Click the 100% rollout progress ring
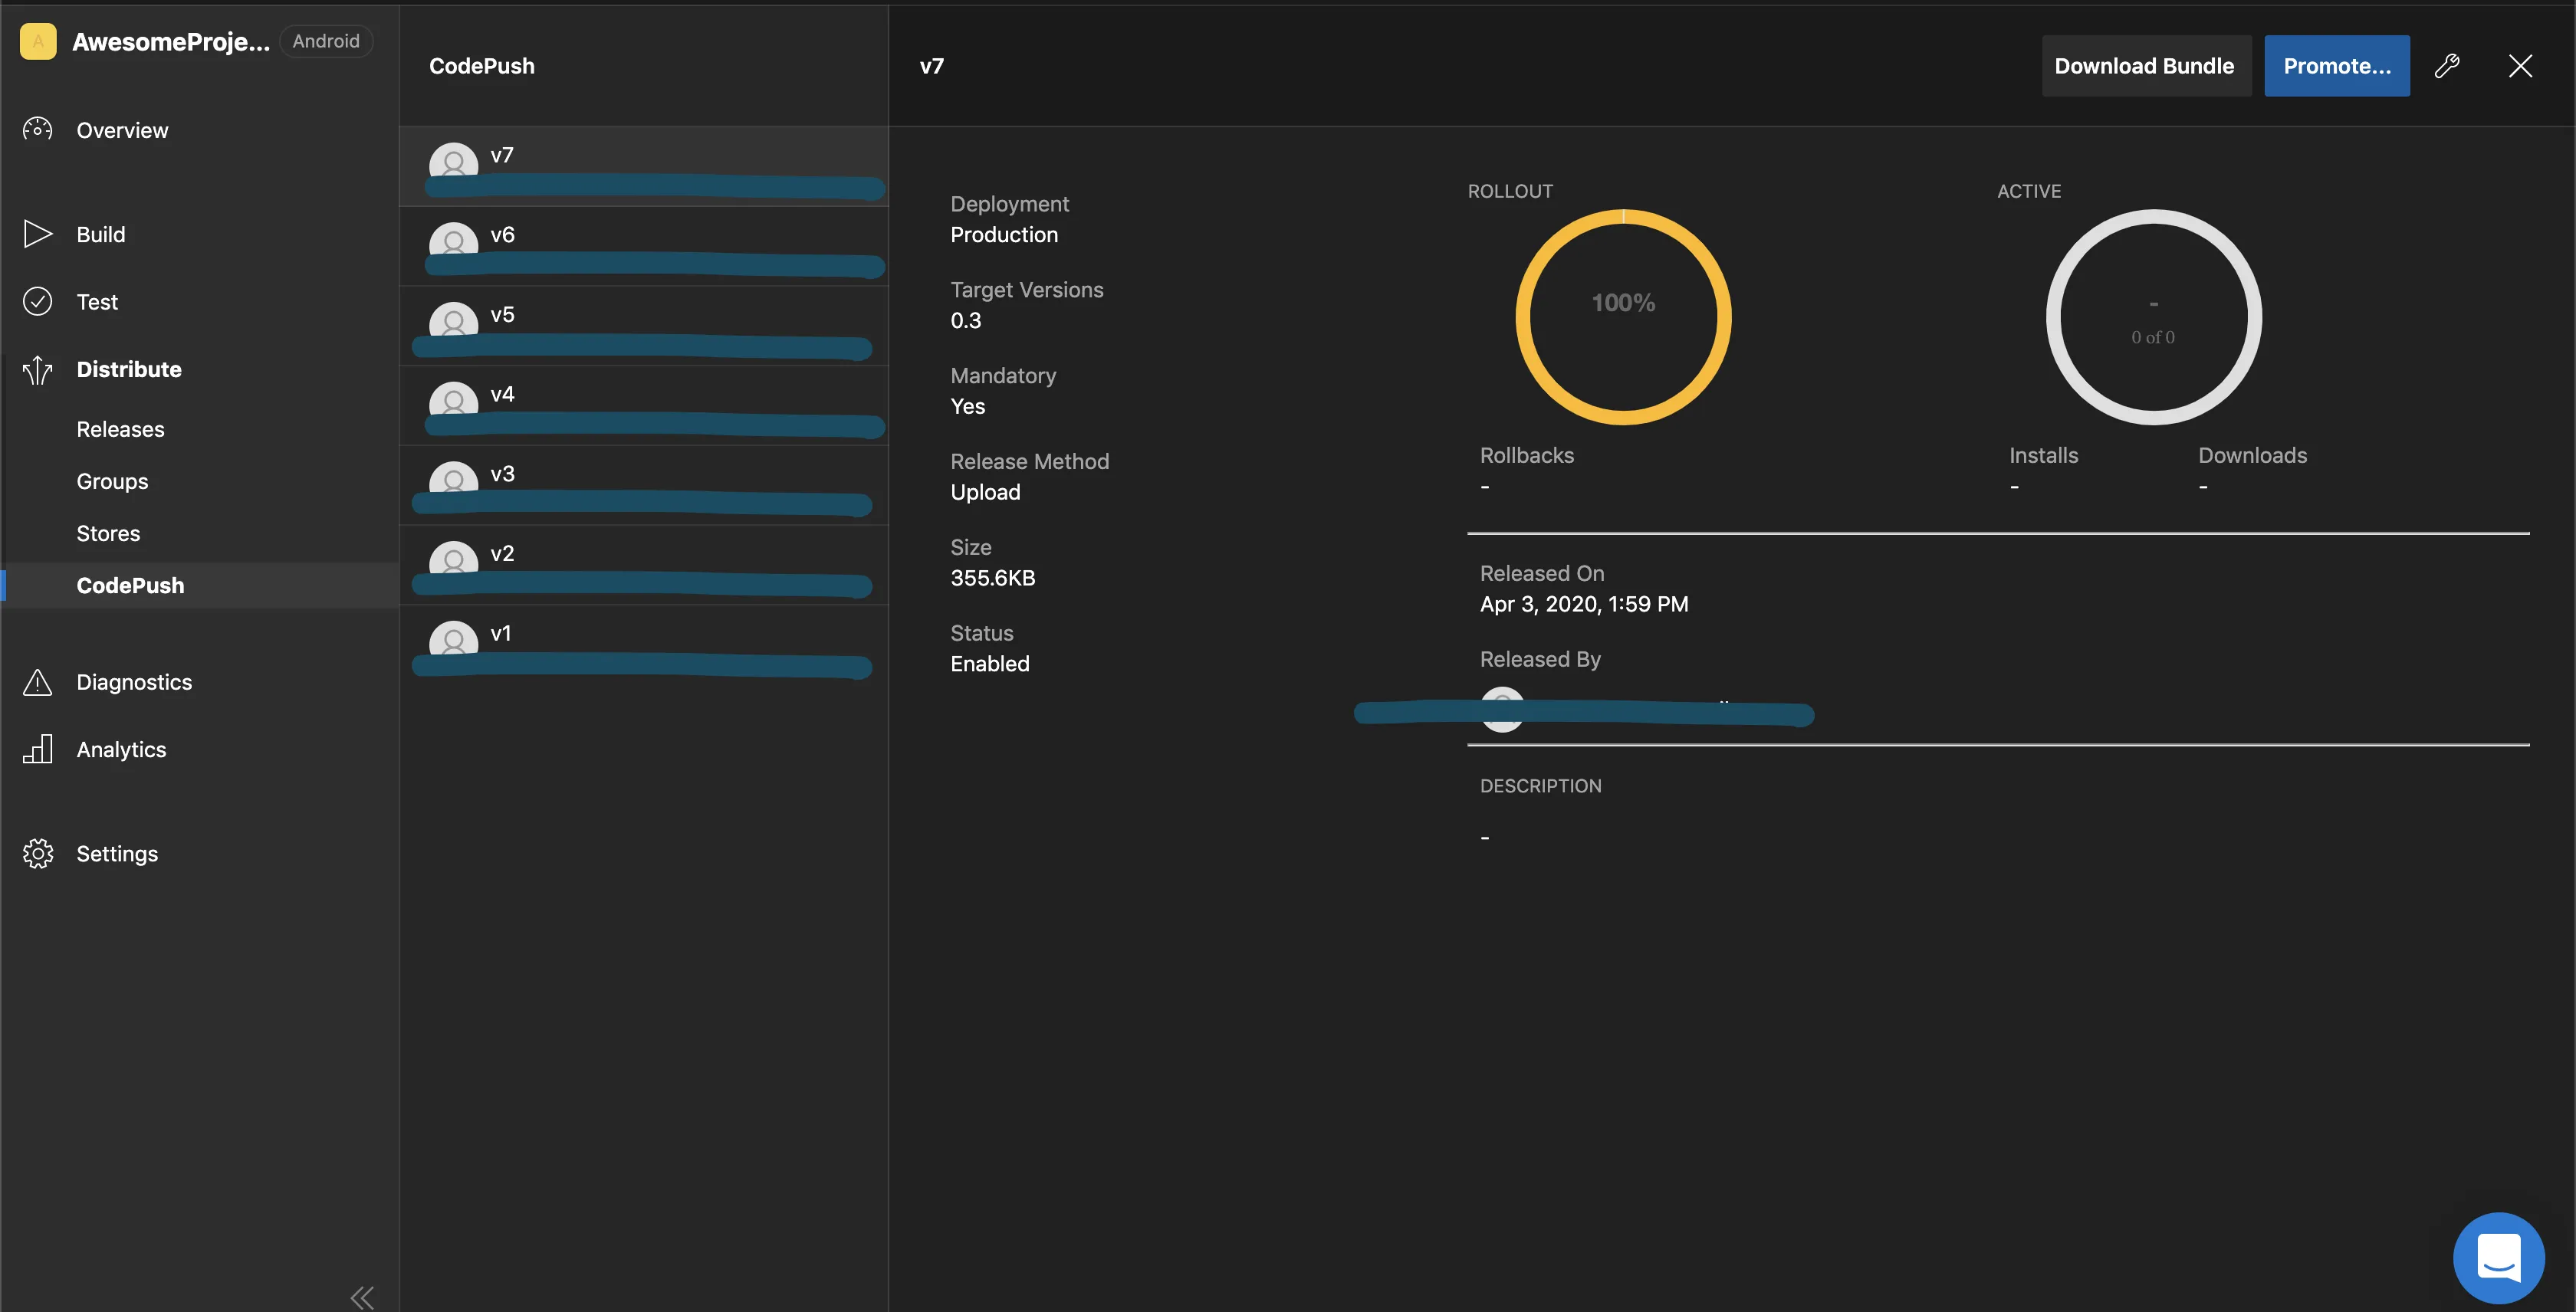 tap(1623, 316)
